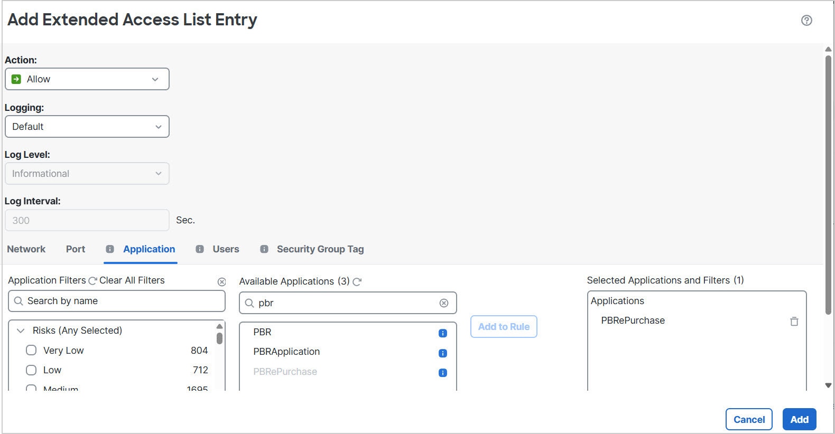This screenshot has width=835, height=434.
Task: Check the Medium risk checkbox
Action: click(31, 388)
